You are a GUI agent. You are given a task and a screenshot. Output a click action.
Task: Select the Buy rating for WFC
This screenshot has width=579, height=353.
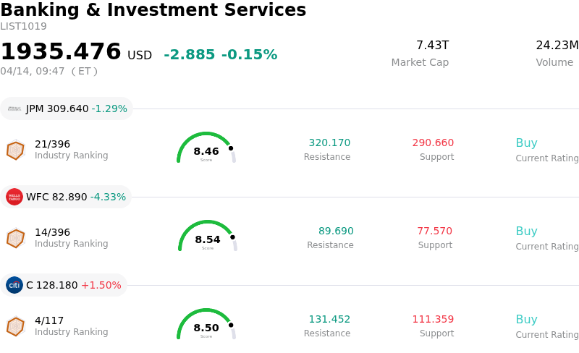tap(526, 231)
